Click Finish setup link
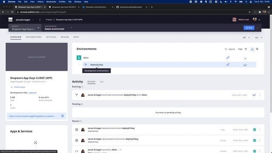The height and width of the screenshot is (153, 272). coord(20,87)
